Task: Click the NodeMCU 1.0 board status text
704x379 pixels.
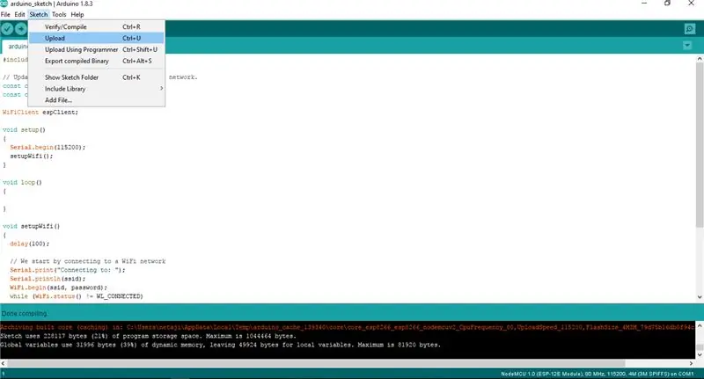Action: click(598, 374)
